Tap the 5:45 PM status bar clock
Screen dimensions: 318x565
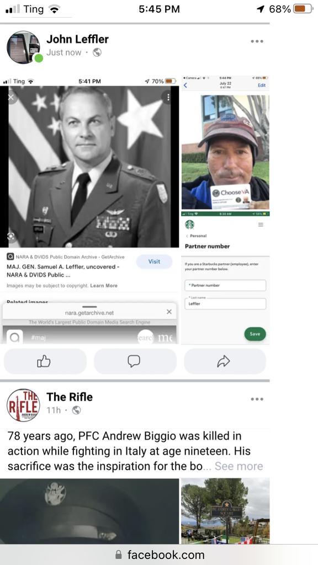(x=159, y=9)
